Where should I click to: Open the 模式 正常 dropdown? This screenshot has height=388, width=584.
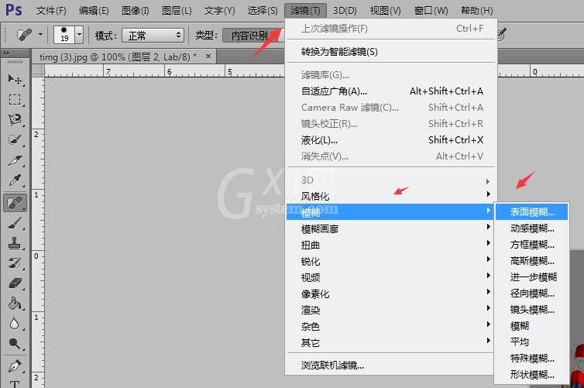click(153, 36)
